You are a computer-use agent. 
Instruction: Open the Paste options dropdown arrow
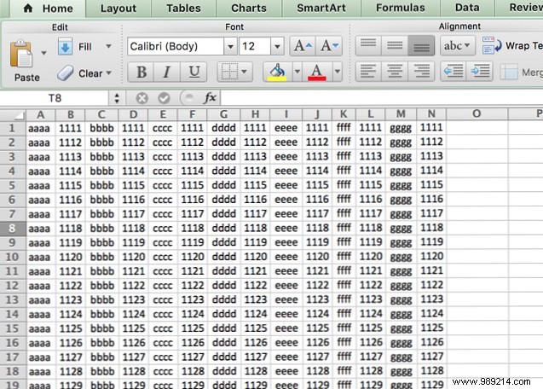pyautogui.click(x=43, y=53)
